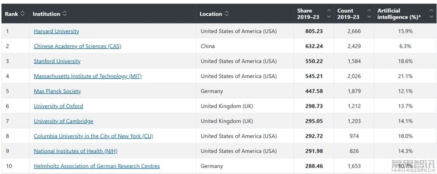Follow the Max Planck Society link

pyautogui.click(x=57, y=91)
